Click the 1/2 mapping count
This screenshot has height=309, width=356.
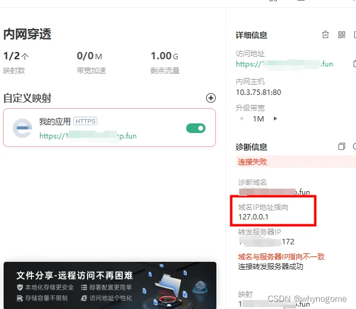click(16, 56)
